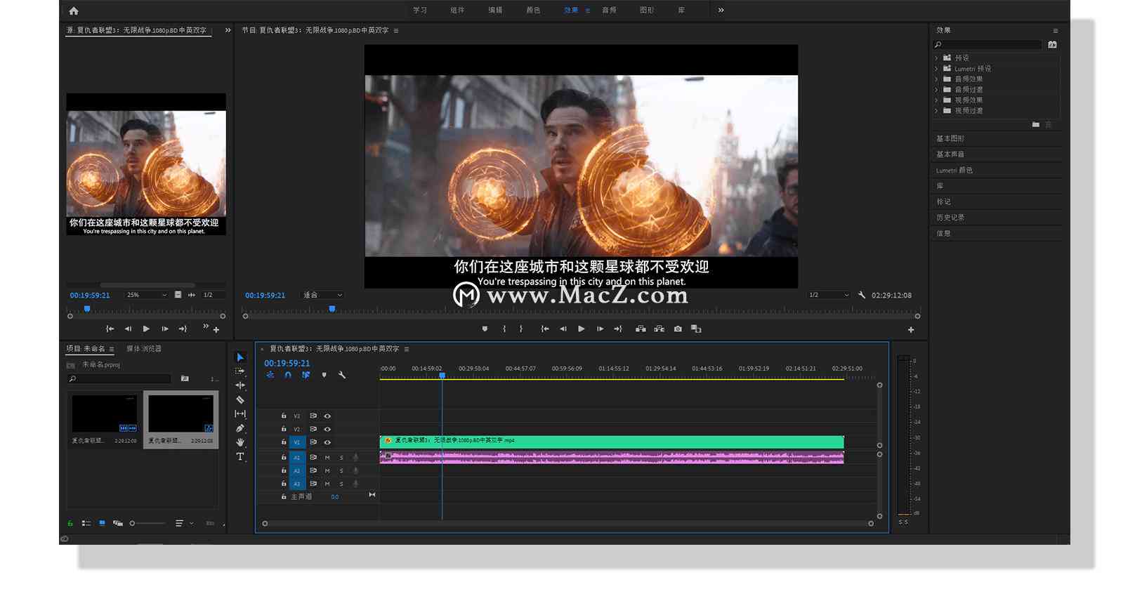1142x589 pixels.
Task: Select the Hand tool
Action: coord(240,442)
